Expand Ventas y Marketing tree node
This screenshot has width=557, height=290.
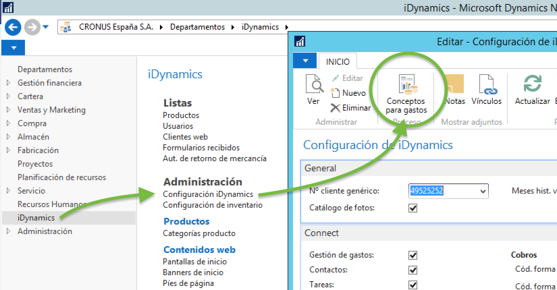(9, 110)
